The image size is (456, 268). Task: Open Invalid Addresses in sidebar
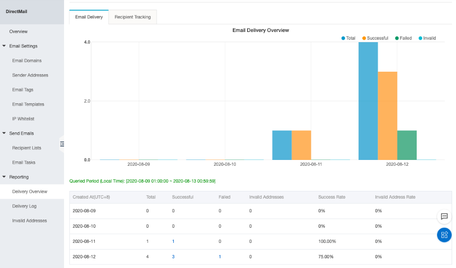30,221
